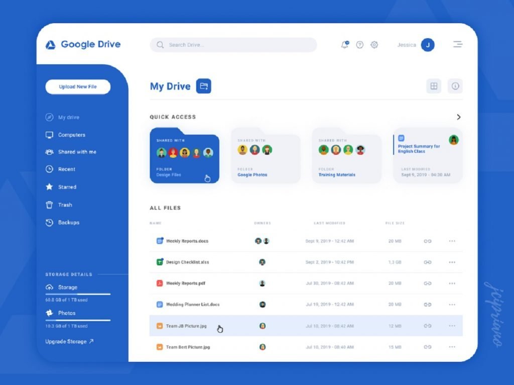Click the sheet icon of Design Checklist.xlss
514x385 pixels.
click(x=160, y=262)
